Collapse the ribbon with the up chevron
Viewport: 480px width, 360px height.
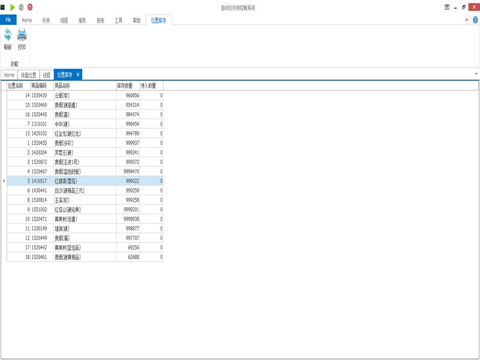coord(467,20)
